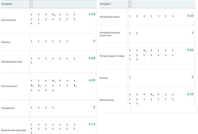
Task: Open the Русский язык subject
Action: [9, 86]
